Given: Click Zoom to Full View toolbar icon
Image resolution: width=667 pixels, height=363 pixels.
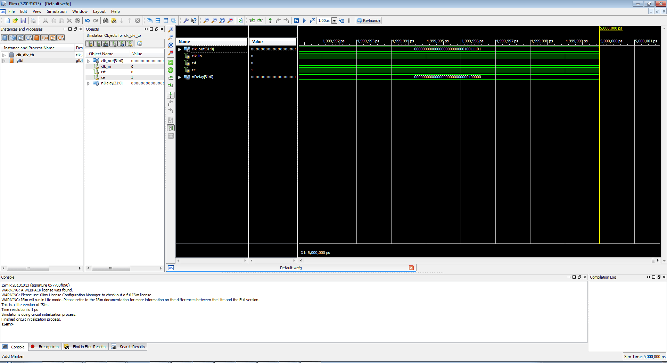Looking at the screenshot, I should (x=222, y=20).
